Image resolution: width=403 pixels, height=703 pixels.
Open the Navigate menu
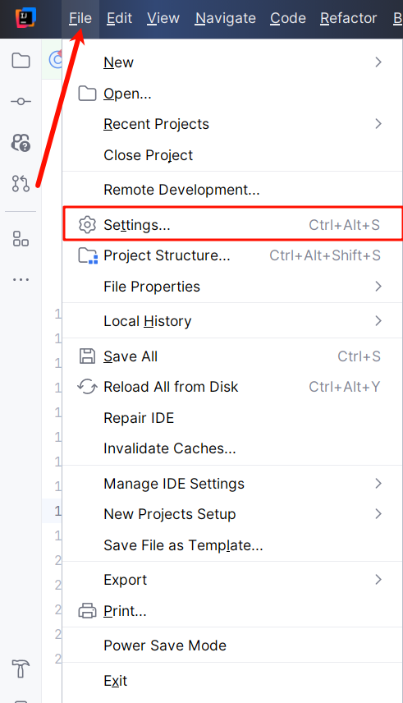pos(226,18)
